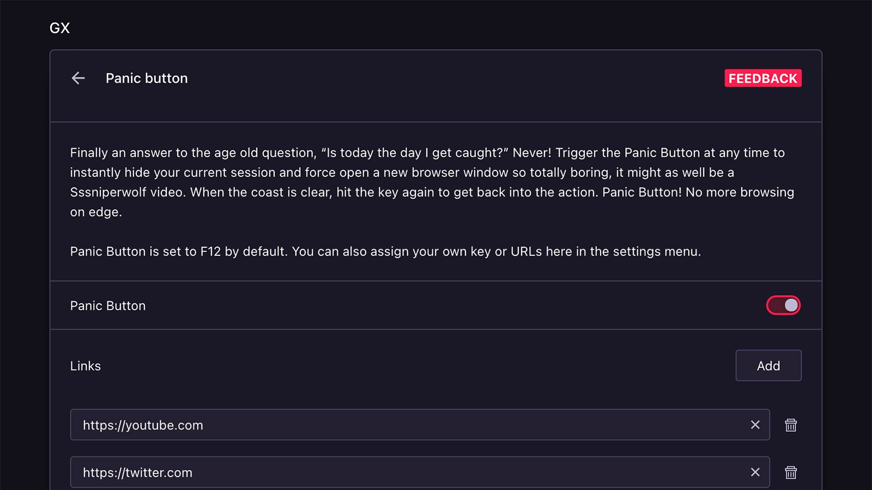The image size is (872, 490).
Task: Clear the twitter.com link field
Action: tap(755, 472)
